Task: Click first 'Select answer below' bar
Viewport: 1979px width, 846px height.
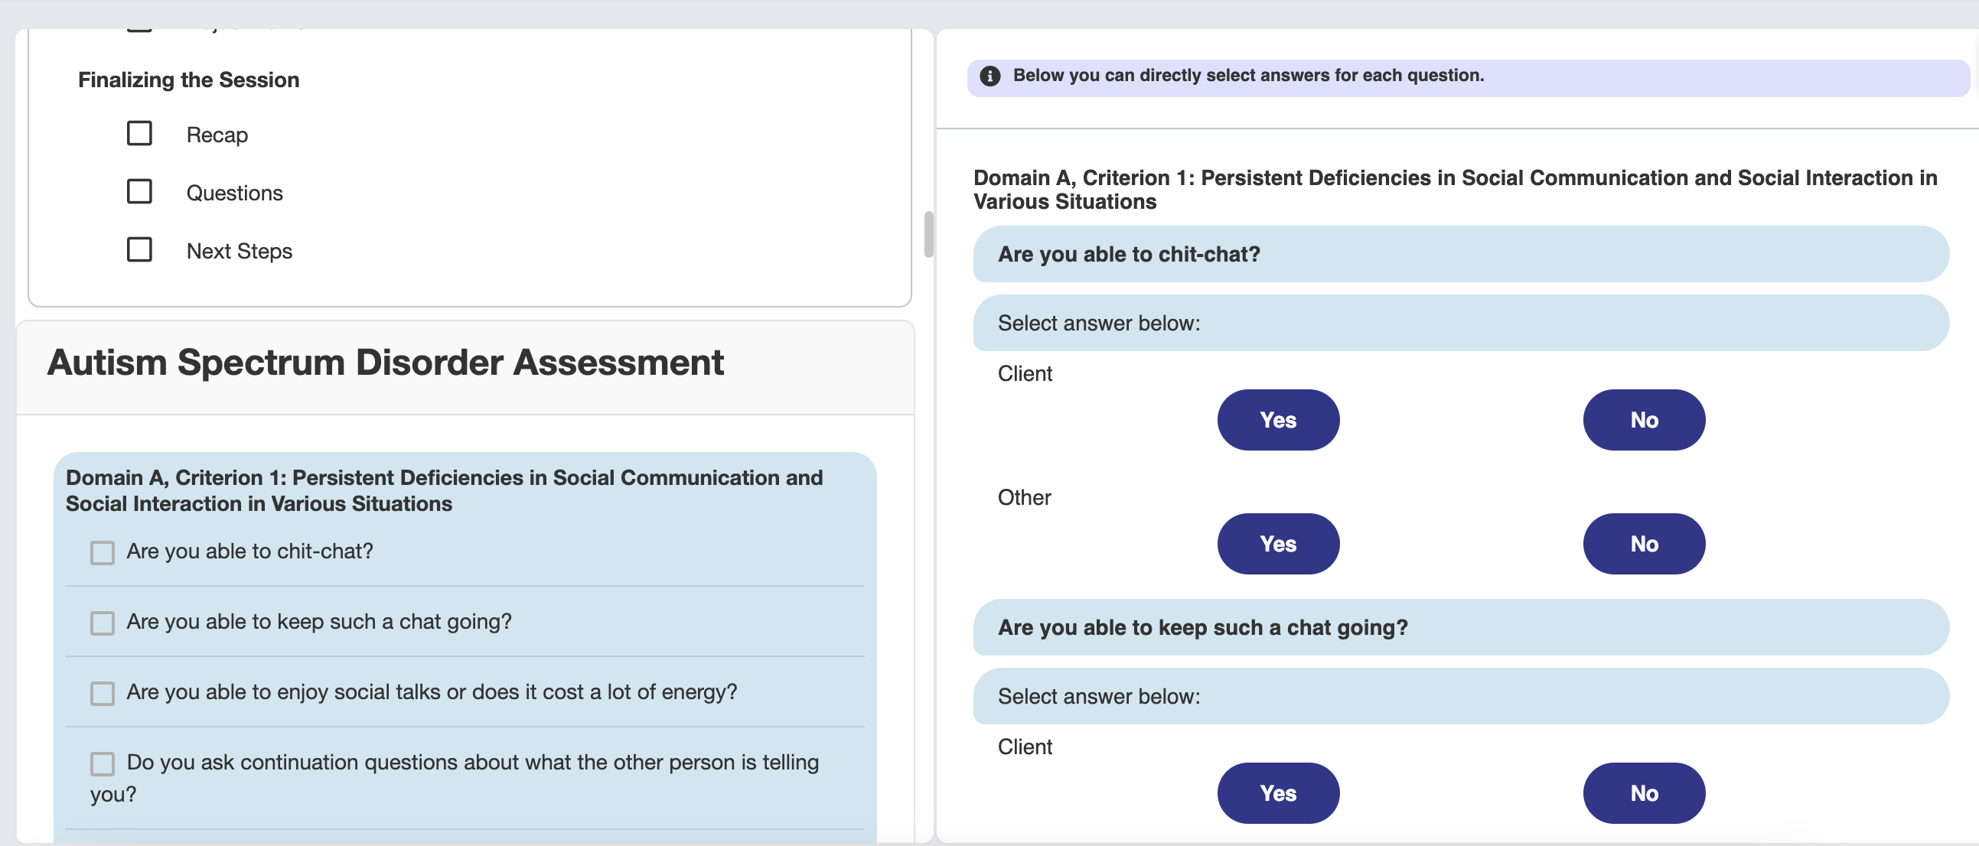Action: pos(1459,324)
